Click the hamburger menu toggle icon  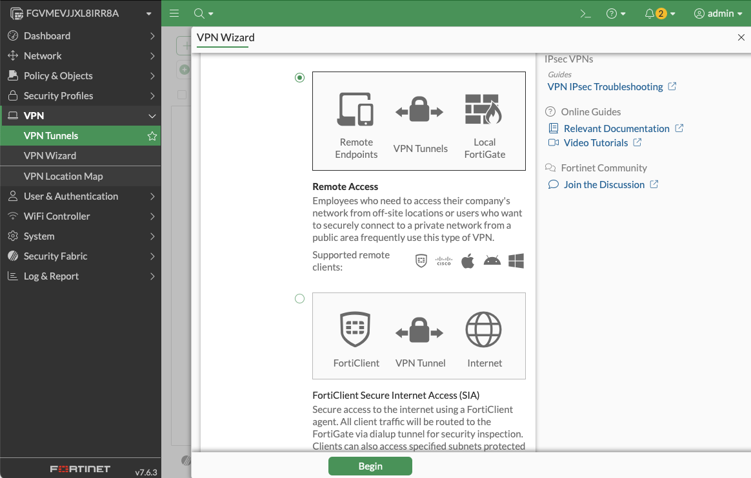tap(174, 14)
